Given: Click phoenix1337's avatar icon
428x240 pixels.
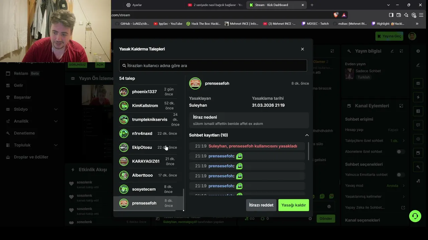Looking at the screenshot, I should [124, 92].
